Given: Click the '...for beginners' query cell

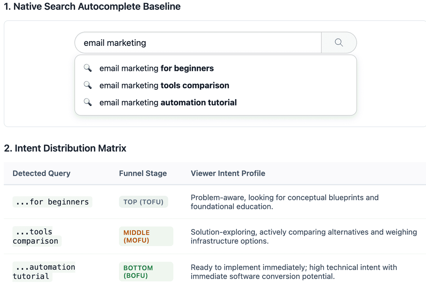Looking at the screenshot, I should pyautogui.click(x=53, y=202).
